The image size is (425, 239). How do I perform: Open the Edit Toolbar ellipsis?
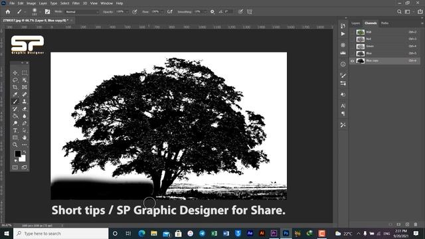coord(25,145)
